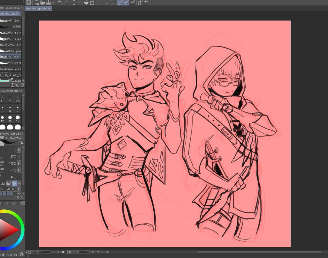Duplicate the selected sub tool
Image resolution: width=328 pixels, height=258 pixels.
(x=17, y=85)
